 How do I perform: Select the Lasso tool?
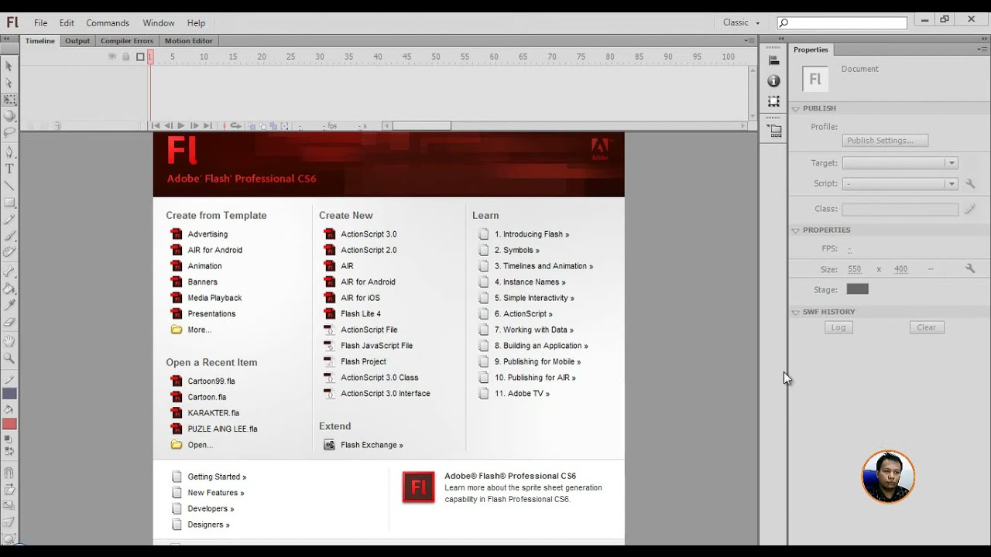point(9,132)
